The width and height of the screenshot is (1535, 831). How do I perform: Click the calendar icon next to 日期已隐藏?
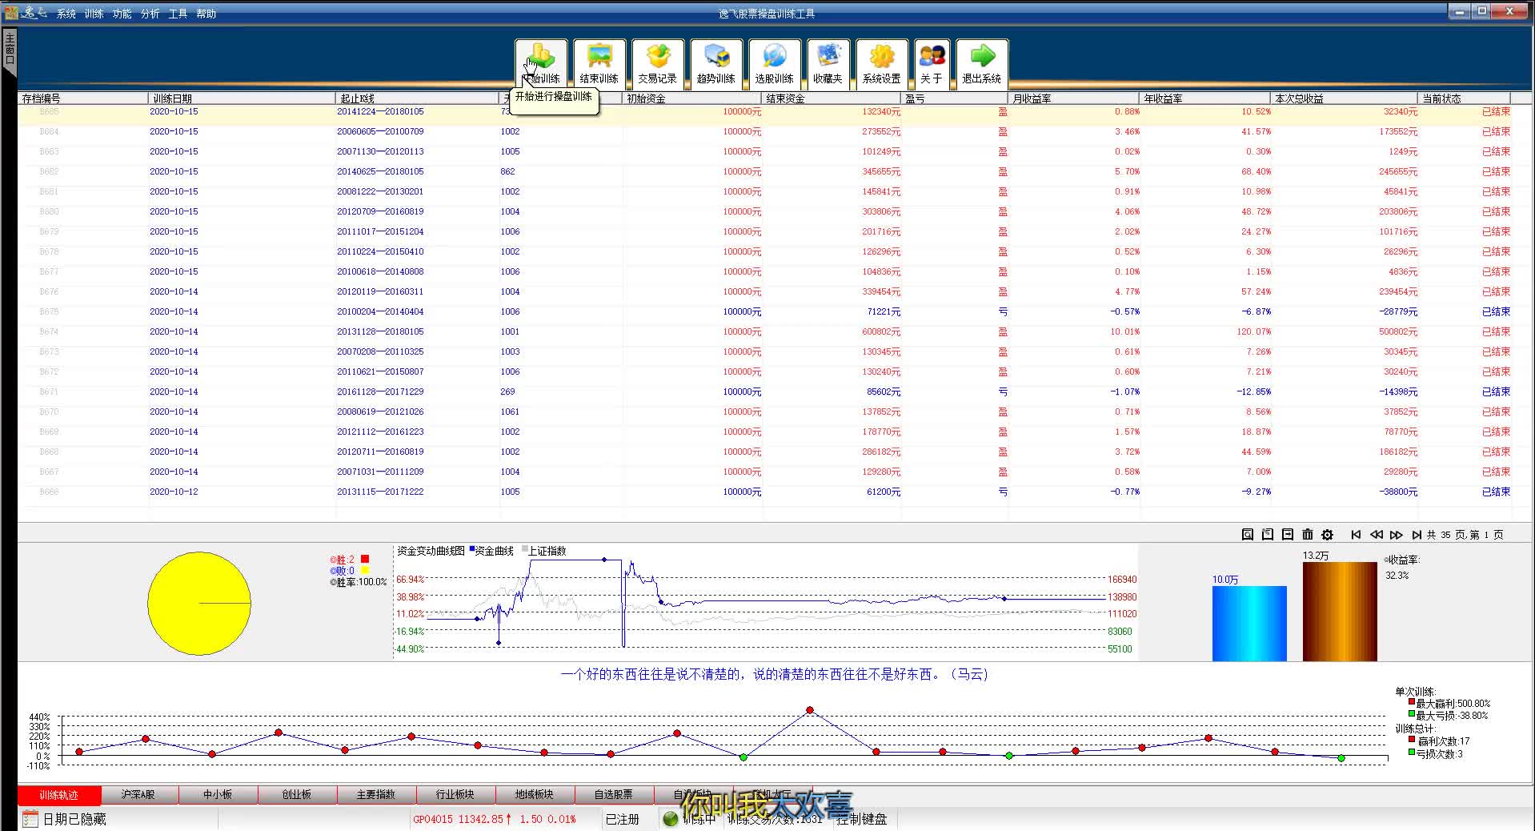(30, 818)
